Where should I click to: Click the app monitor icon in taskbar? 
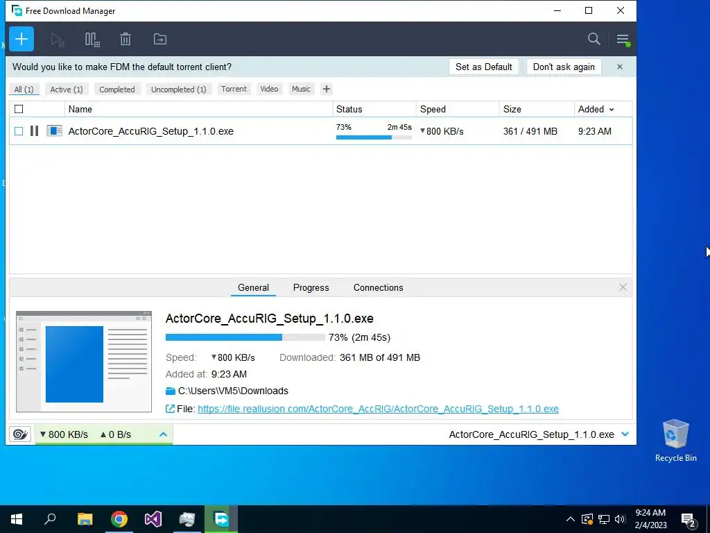(x=187, y=519)
